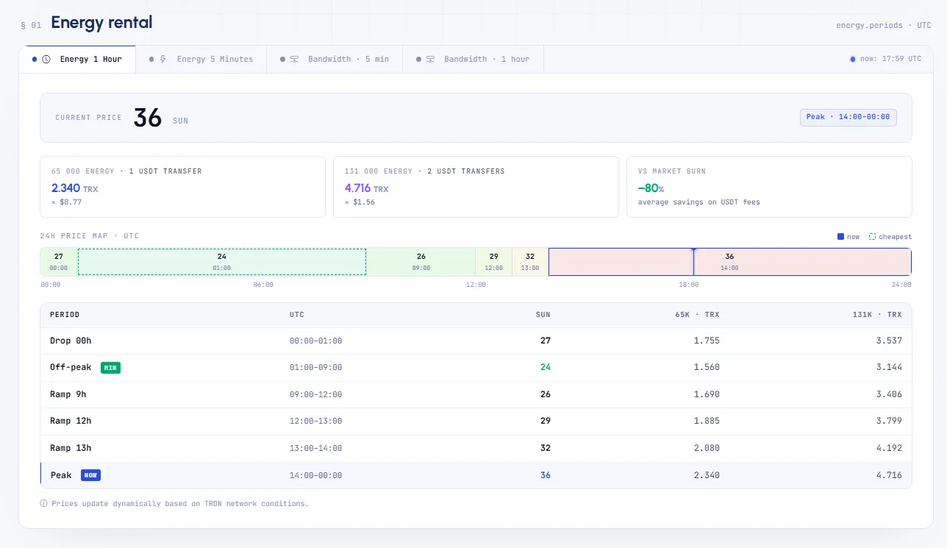The image size is (947, 548).
Task: Click the 131K · TRX column header
Action: pyautogui.click(x=876, y=315)
